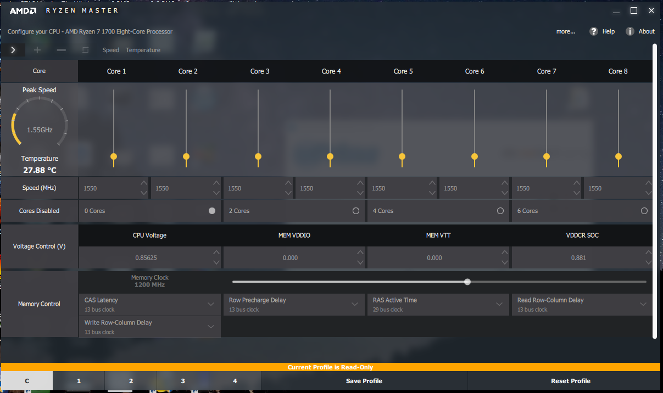The width and height of the screenshot is (663, 393).
Task: Open Help via the question mark icon
Action: click(594, 31)
